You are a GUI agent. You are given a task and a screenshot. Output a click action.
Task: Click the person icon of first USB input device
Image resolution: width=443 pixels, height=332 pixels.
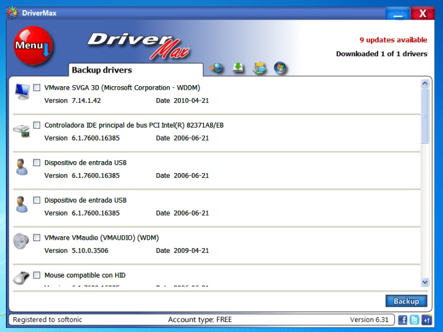click(21, 167)
